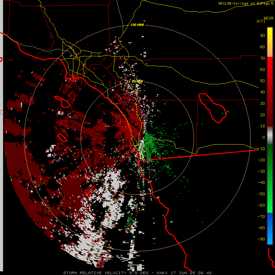
Task: Click the 30 value on the velocity scale
Action: pos(262,104)
